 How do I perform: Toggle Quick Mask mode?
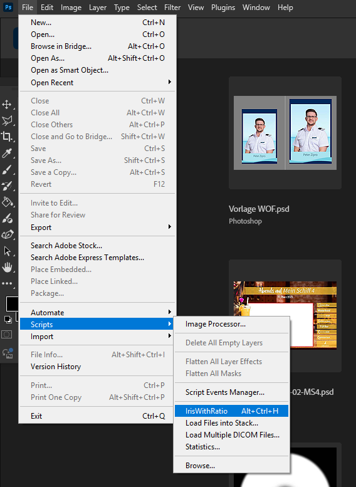click(x=7, y=335)
